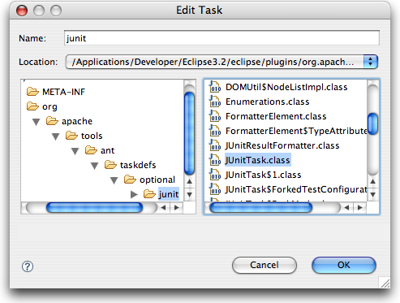The height and width of the screenshot is (303, 400).
Task: Select the ant folder label
Action: pos(107,150)
